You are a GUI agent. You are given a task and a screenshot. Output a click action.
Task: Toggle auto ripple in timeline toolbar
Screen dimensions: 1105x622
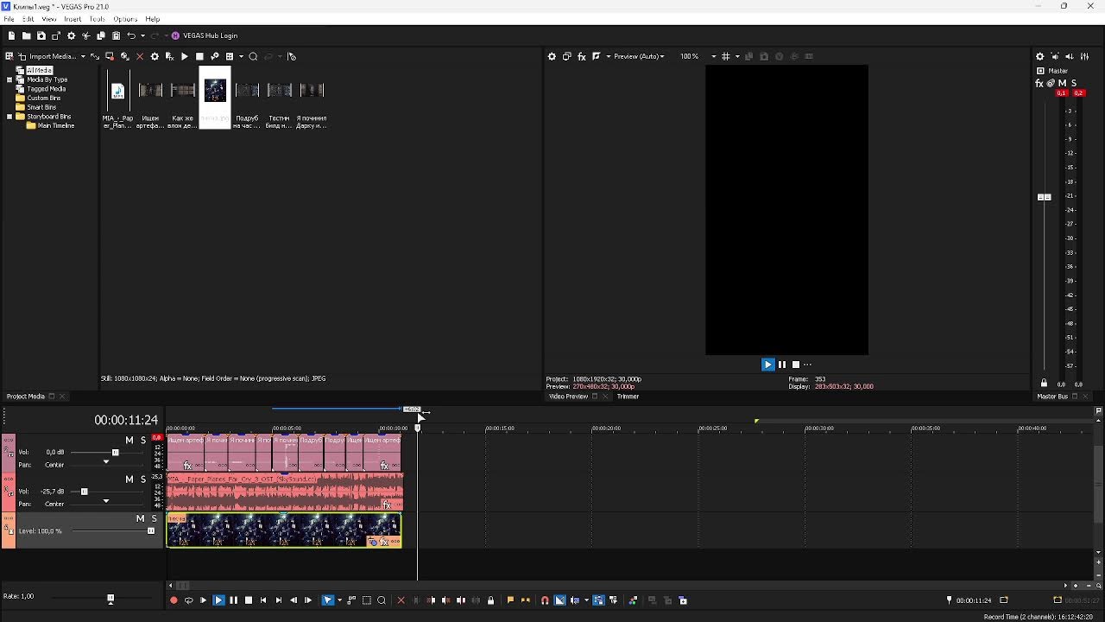tap(575, 600)
